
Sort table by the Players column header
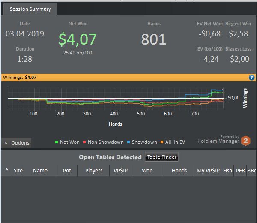coord(93,171)
